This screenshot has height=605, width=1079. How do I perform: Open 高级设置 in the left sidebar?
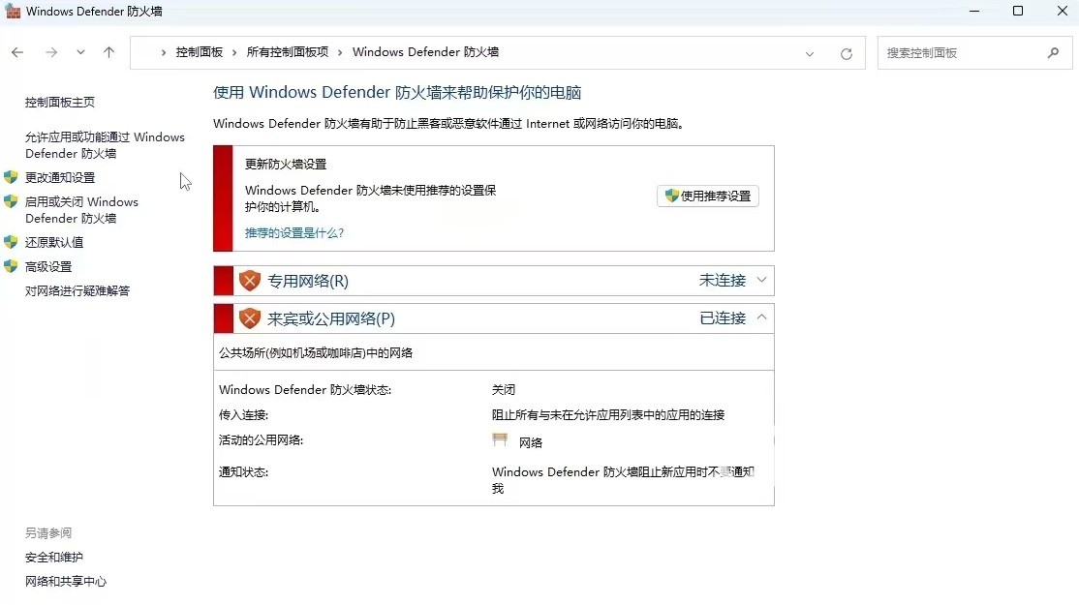point(48,267)
